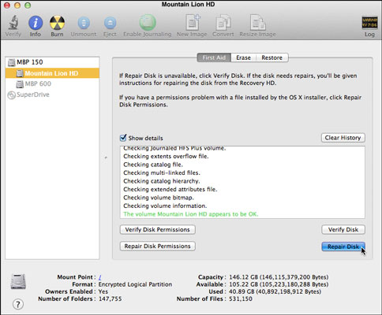Click the Unmount toolbar icon

pos(84,23)
